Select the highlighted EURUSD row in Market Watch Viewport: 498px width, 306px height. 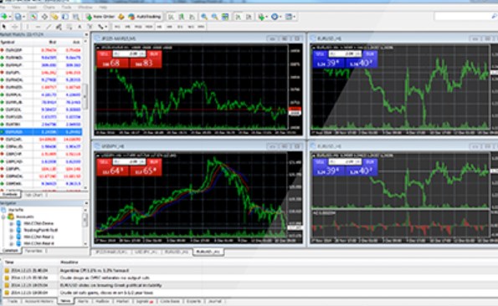(41, 132)
